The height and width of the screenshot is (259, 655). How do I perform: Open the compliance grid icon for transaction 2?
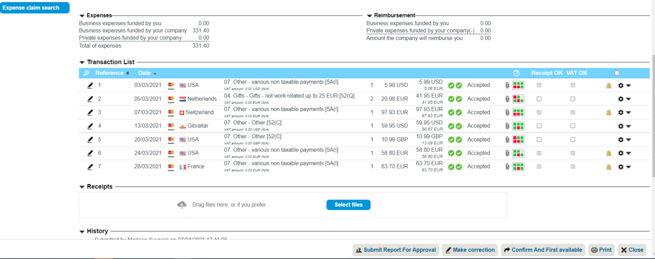tap(518, 99)
